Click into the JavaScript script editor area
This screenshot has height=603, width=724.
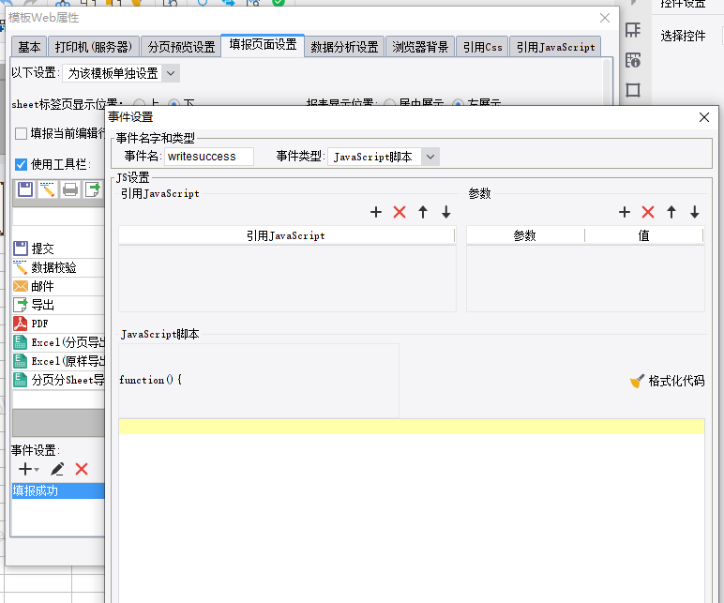(x=412, y=513)
